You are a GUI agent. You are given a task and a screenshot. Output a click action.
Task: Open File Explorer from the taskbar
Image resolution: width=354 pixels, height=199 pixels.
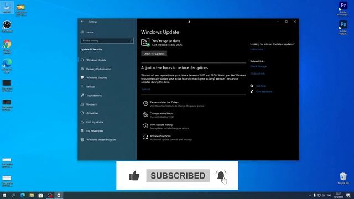[32, 195]
